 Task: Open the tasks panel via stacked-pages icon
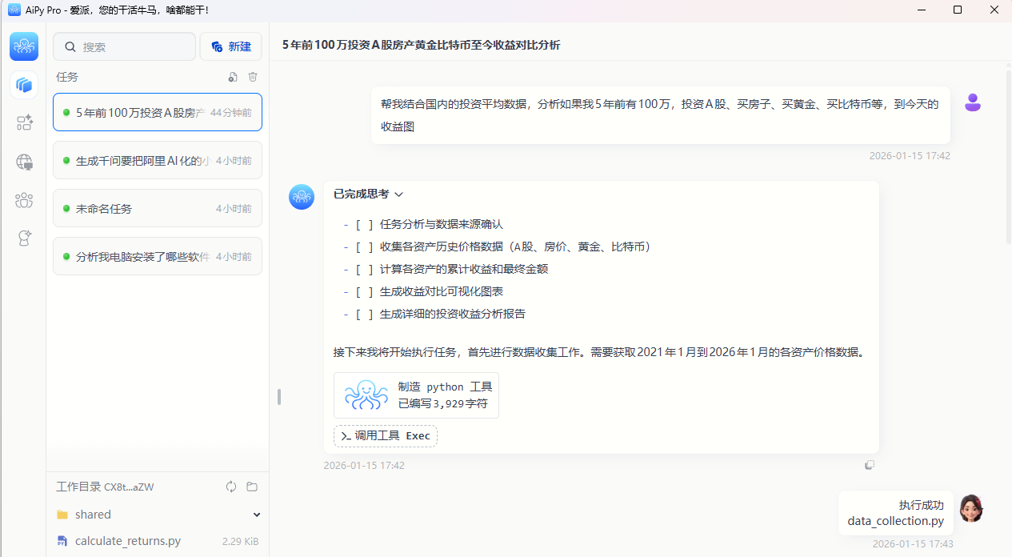click(24, 86)
